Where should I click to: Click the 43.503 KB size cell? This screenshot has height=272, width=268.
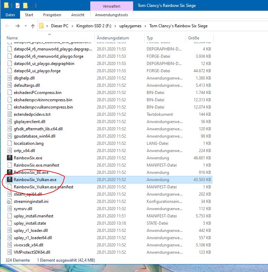click(202, 179)
